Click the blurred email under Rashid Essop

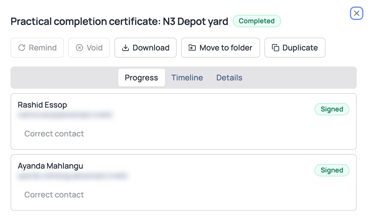pyautogui.click(x=65, y=115)
